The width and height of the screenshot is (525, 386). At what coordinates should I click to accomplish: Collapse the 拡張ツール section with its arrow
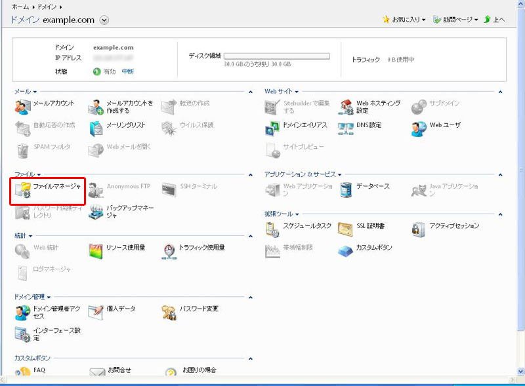[500, 214]
